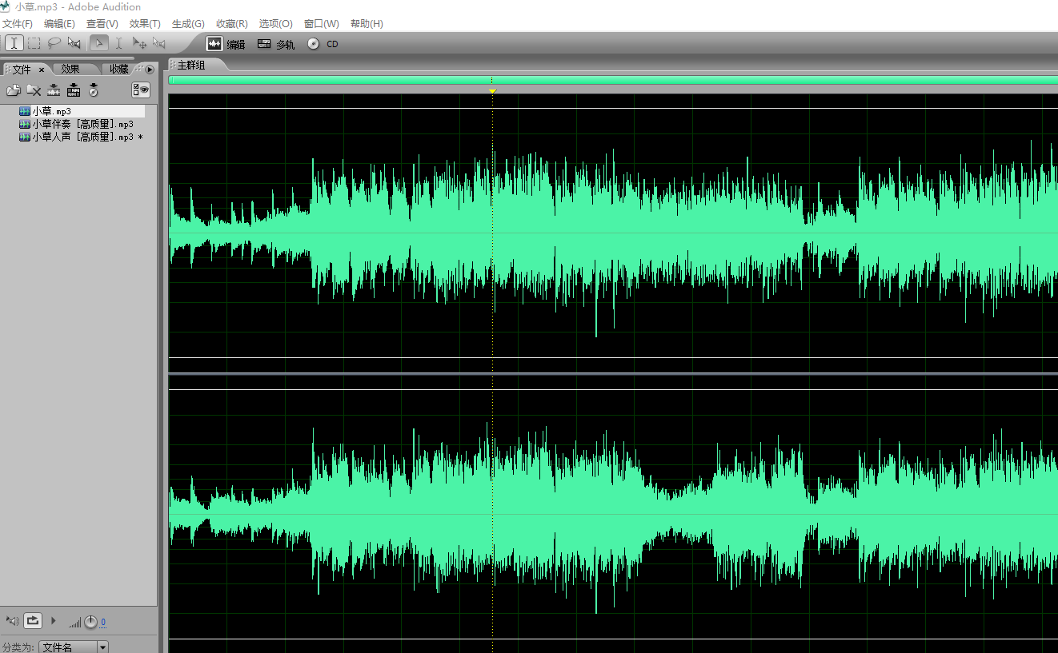Click the Import File folder icon
The width and height of the screenshot is (1058, 653).
[14, 90]
